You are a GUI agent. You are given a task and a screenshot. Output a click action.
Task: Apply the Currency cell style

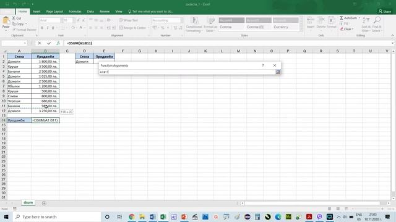click(x=285, y=27)
